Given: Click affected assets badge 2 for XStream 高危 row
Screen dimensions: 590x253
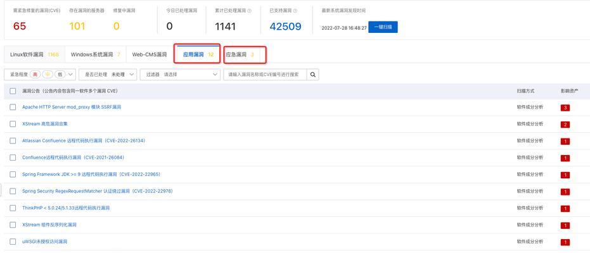Looking at the screenshot, I should [565, 125].
